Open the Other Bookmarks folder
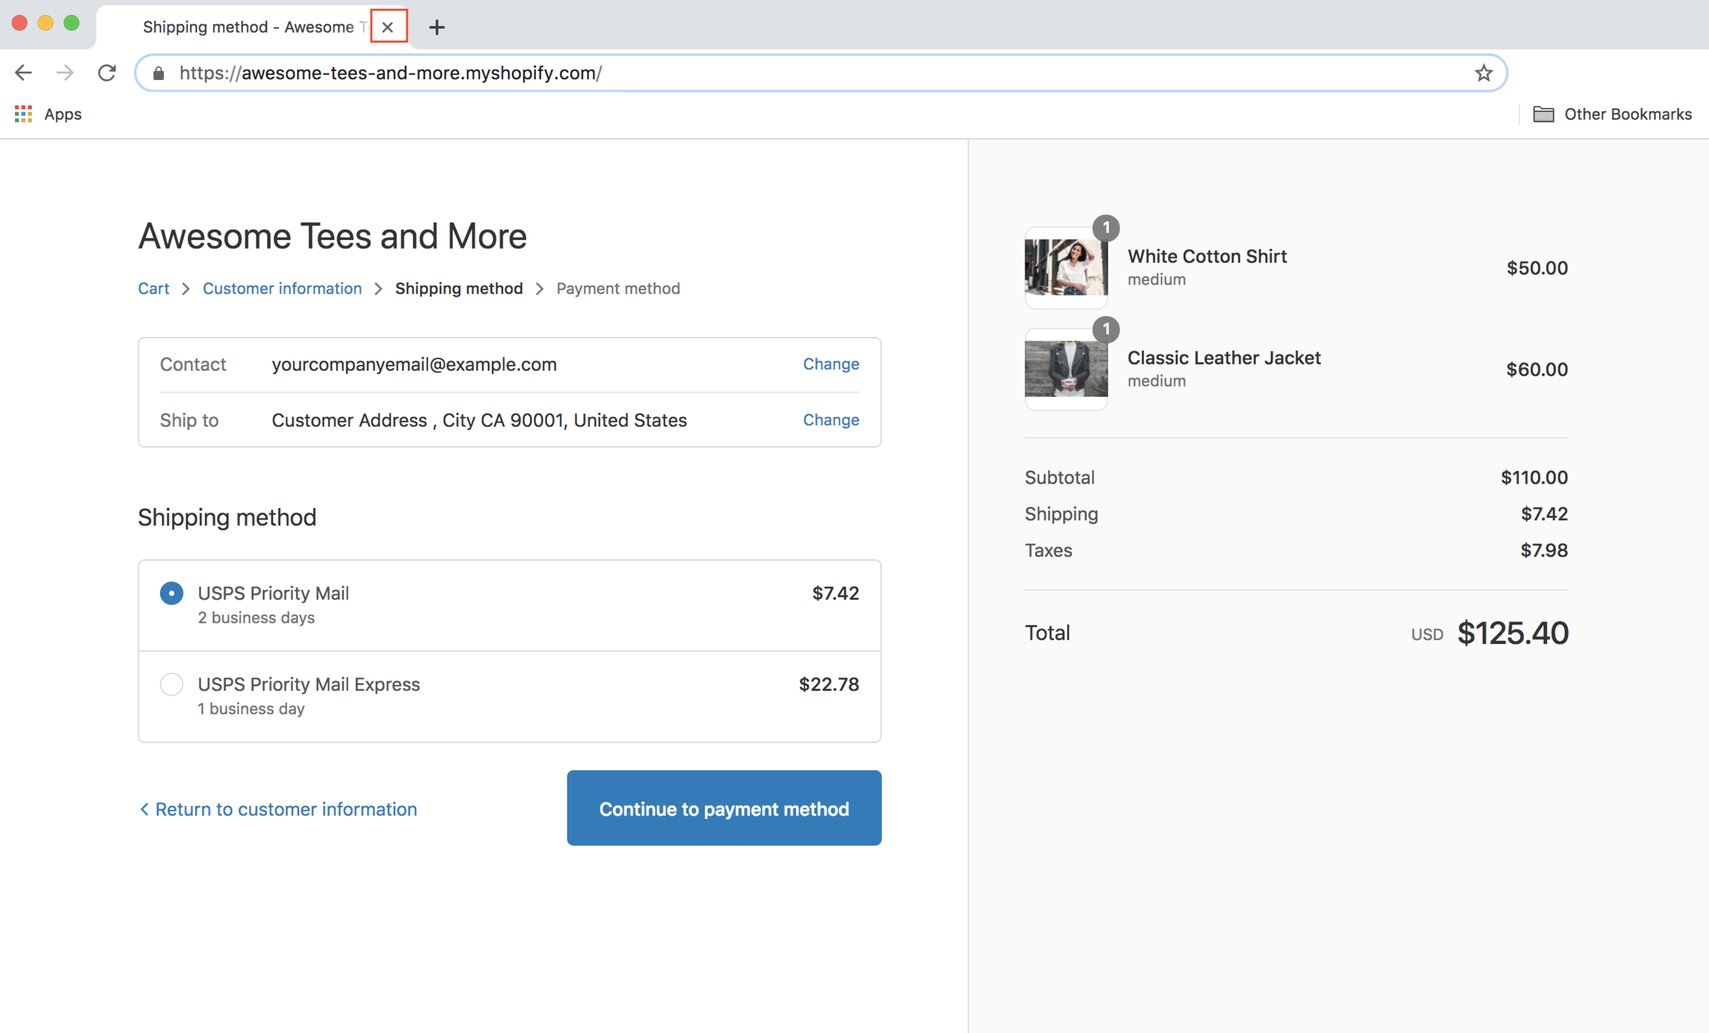The image size is (1709, 1033). pyautogui.click(x=1612, y=113)
